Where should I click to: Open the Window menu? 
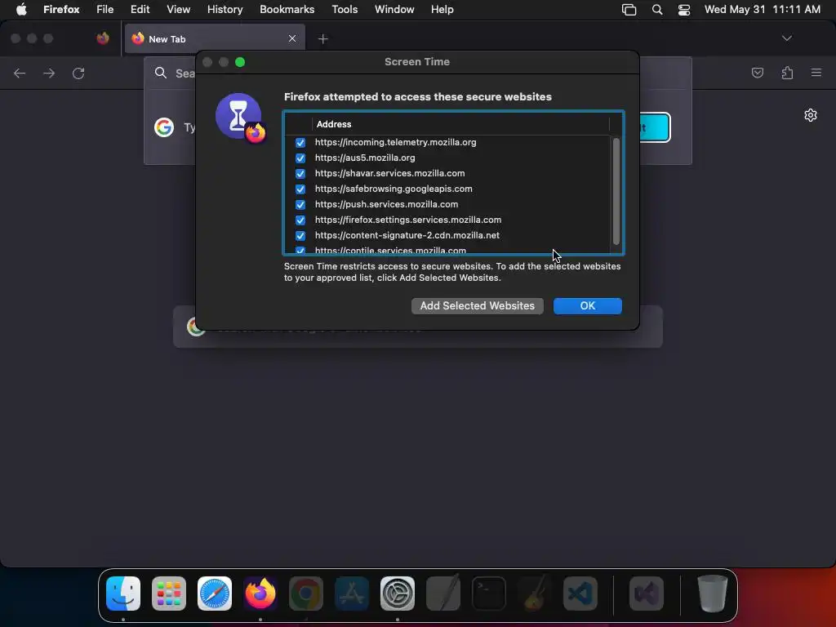coord(394,9)
